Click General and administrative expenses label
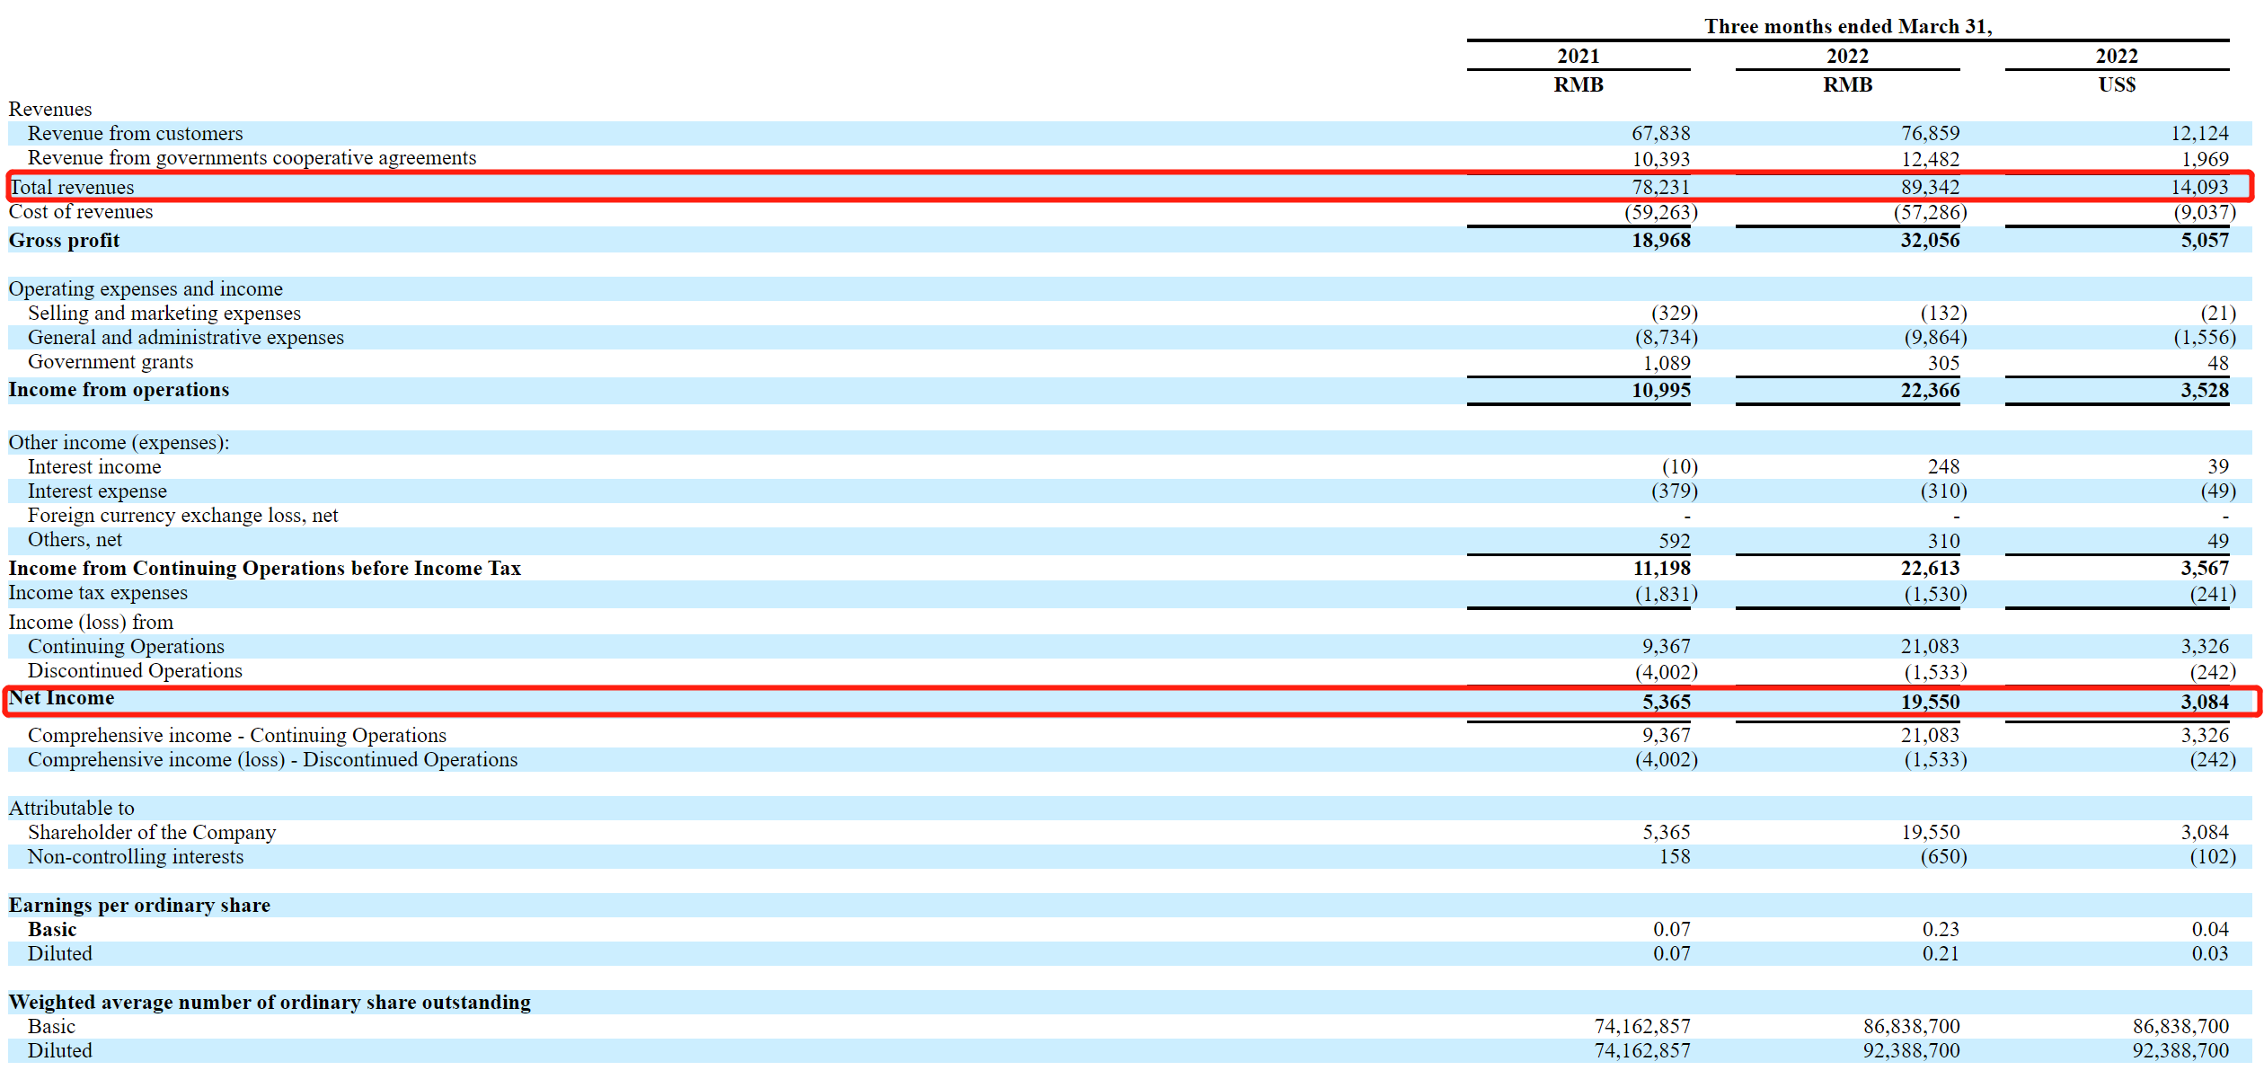 tap(186, 338)
